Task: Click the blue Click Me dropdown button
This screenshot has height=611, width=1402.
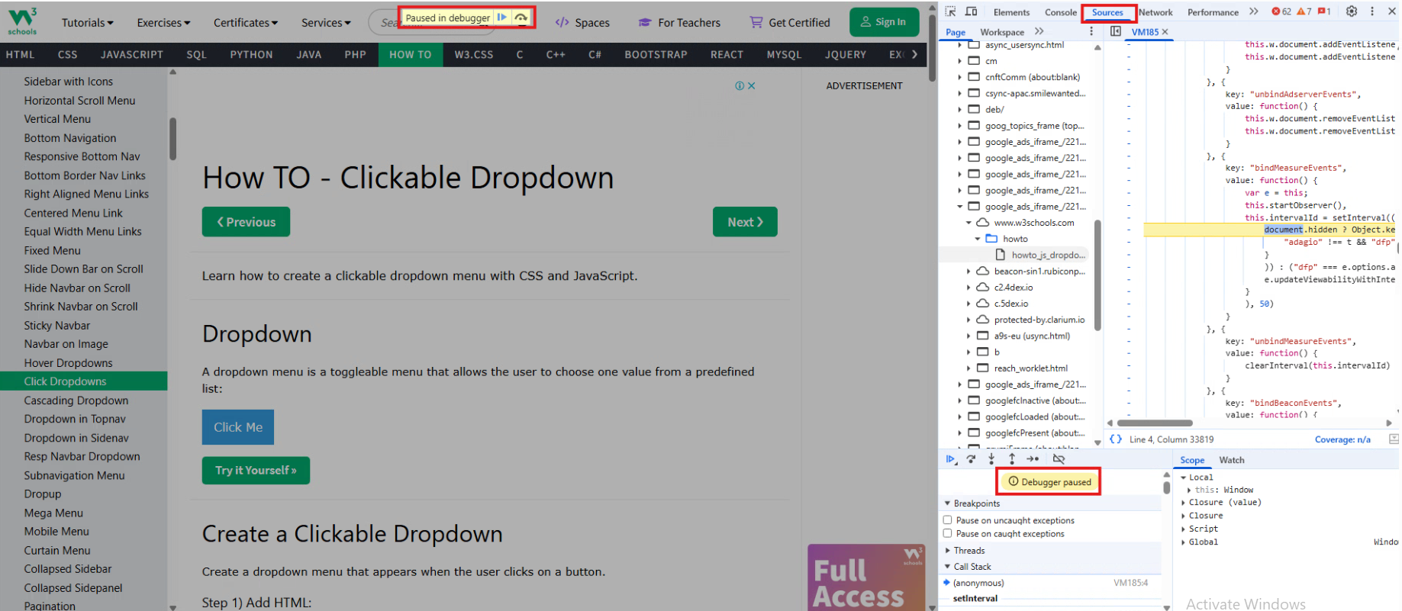Action: coord(238,427)
